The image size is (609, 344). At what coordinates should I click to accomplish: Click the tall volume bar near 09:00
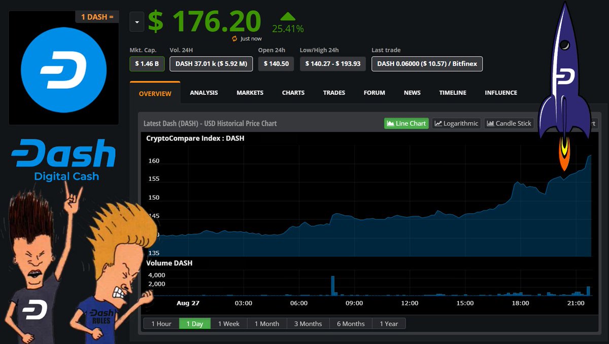(333, 285)
